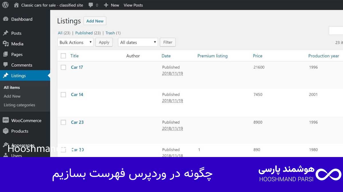This screenshot has height=192, width=343.
Task: Open the Car 14 listing
Action: [x=77, y=94]
